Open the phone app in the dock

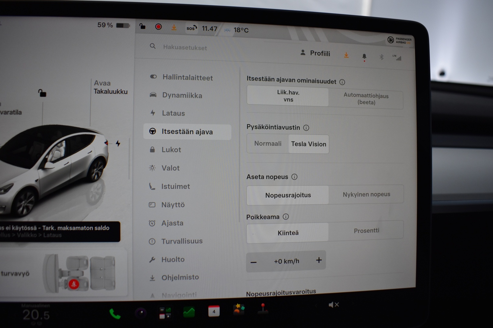tap(115, 314)
